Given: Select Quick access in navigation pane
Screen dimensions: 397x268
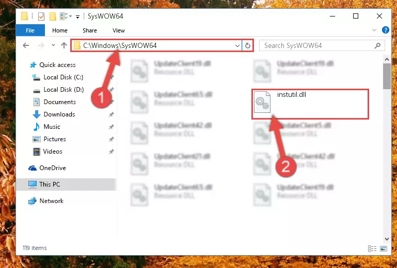Looking at the screenshot, I should (x=57, y=65).
